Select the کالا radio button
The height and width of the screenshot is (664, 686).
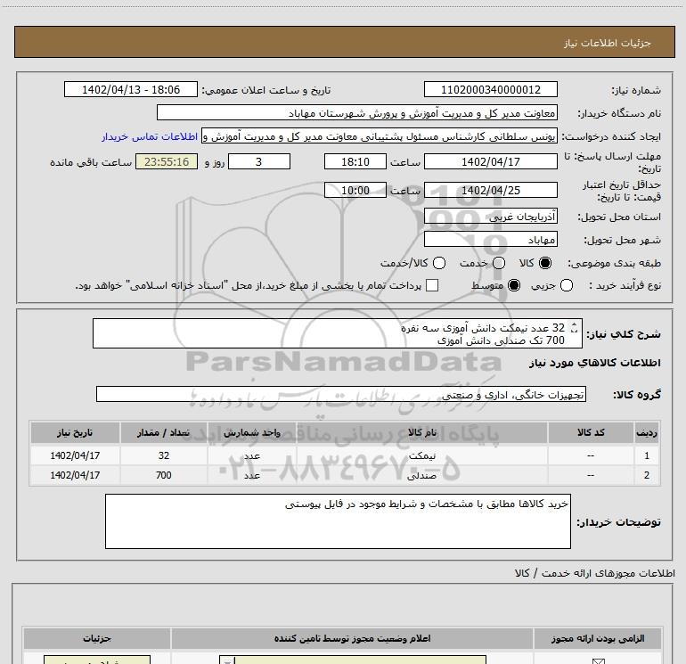(x=545, y=263)
